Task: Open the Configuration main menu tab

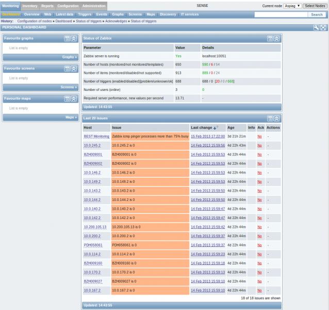Action: point(68,5)
